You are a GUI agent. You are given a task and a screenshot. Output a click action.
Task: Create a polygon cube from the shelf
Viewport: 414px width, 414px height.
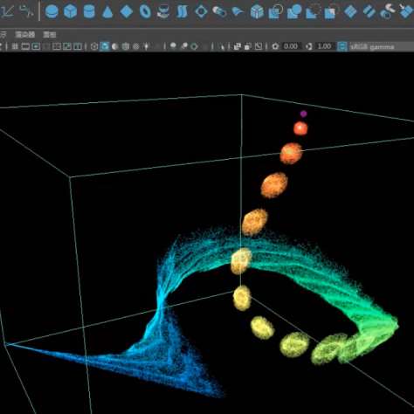coord(70,11)
